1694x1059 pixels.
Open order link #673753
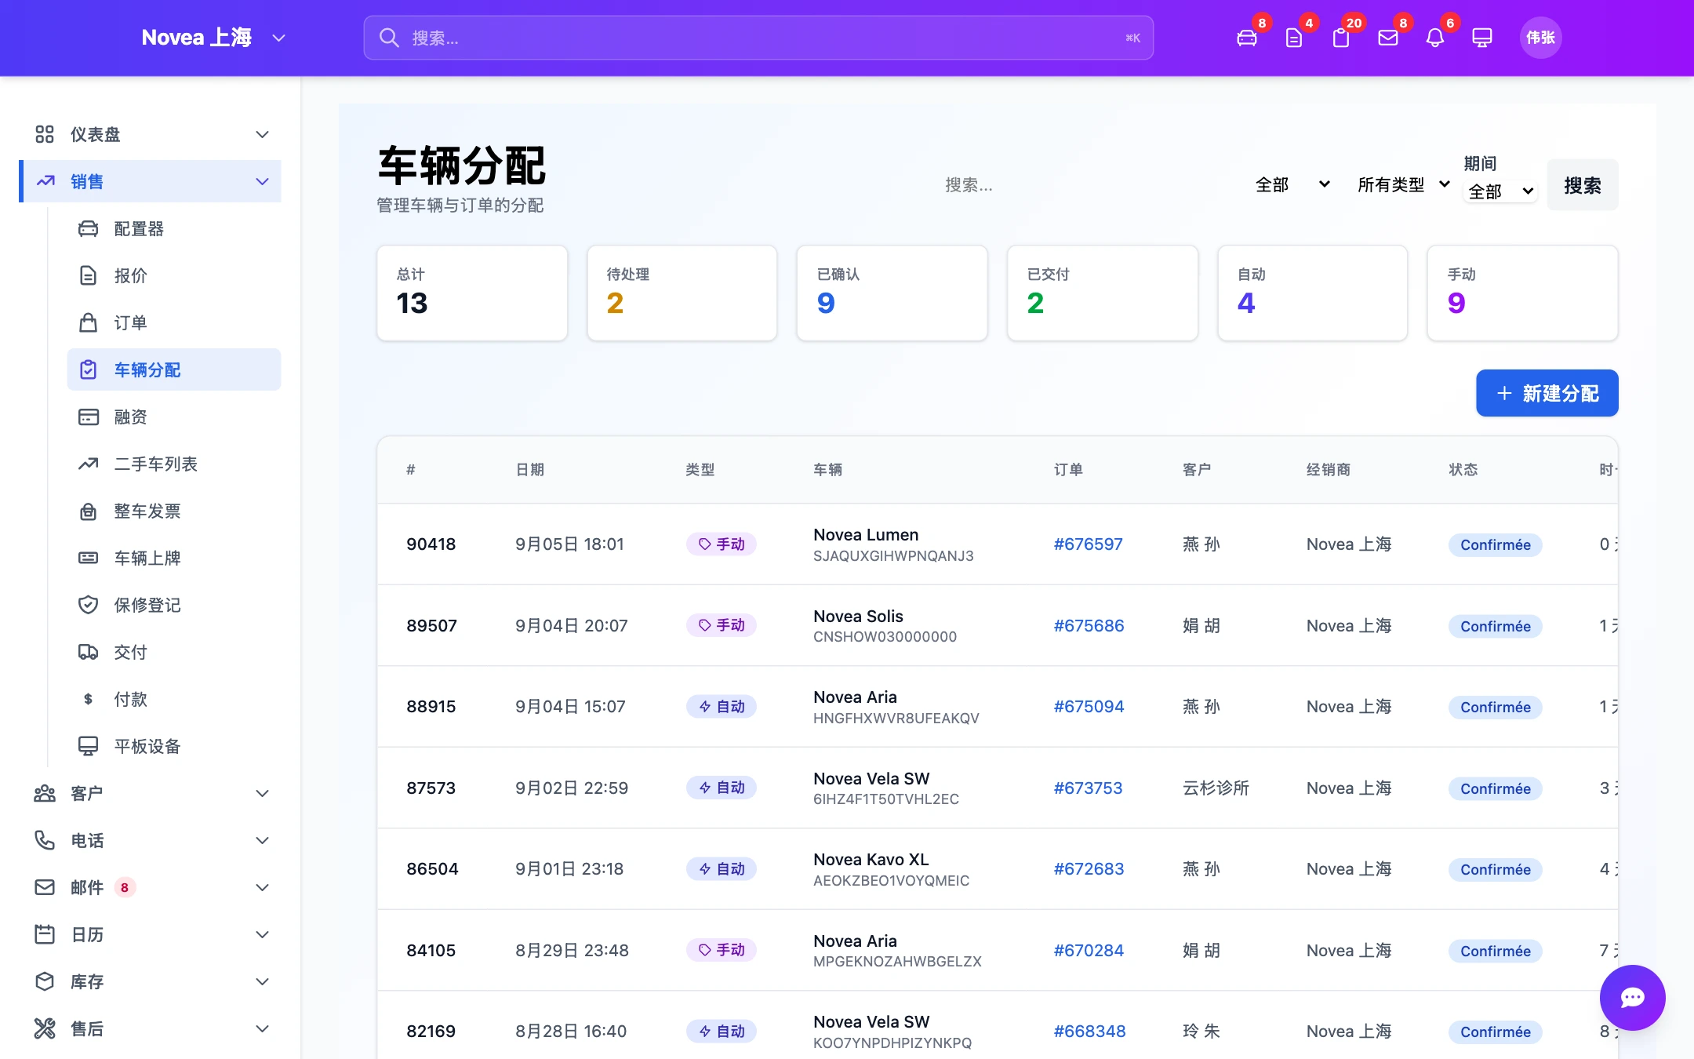1088,788
